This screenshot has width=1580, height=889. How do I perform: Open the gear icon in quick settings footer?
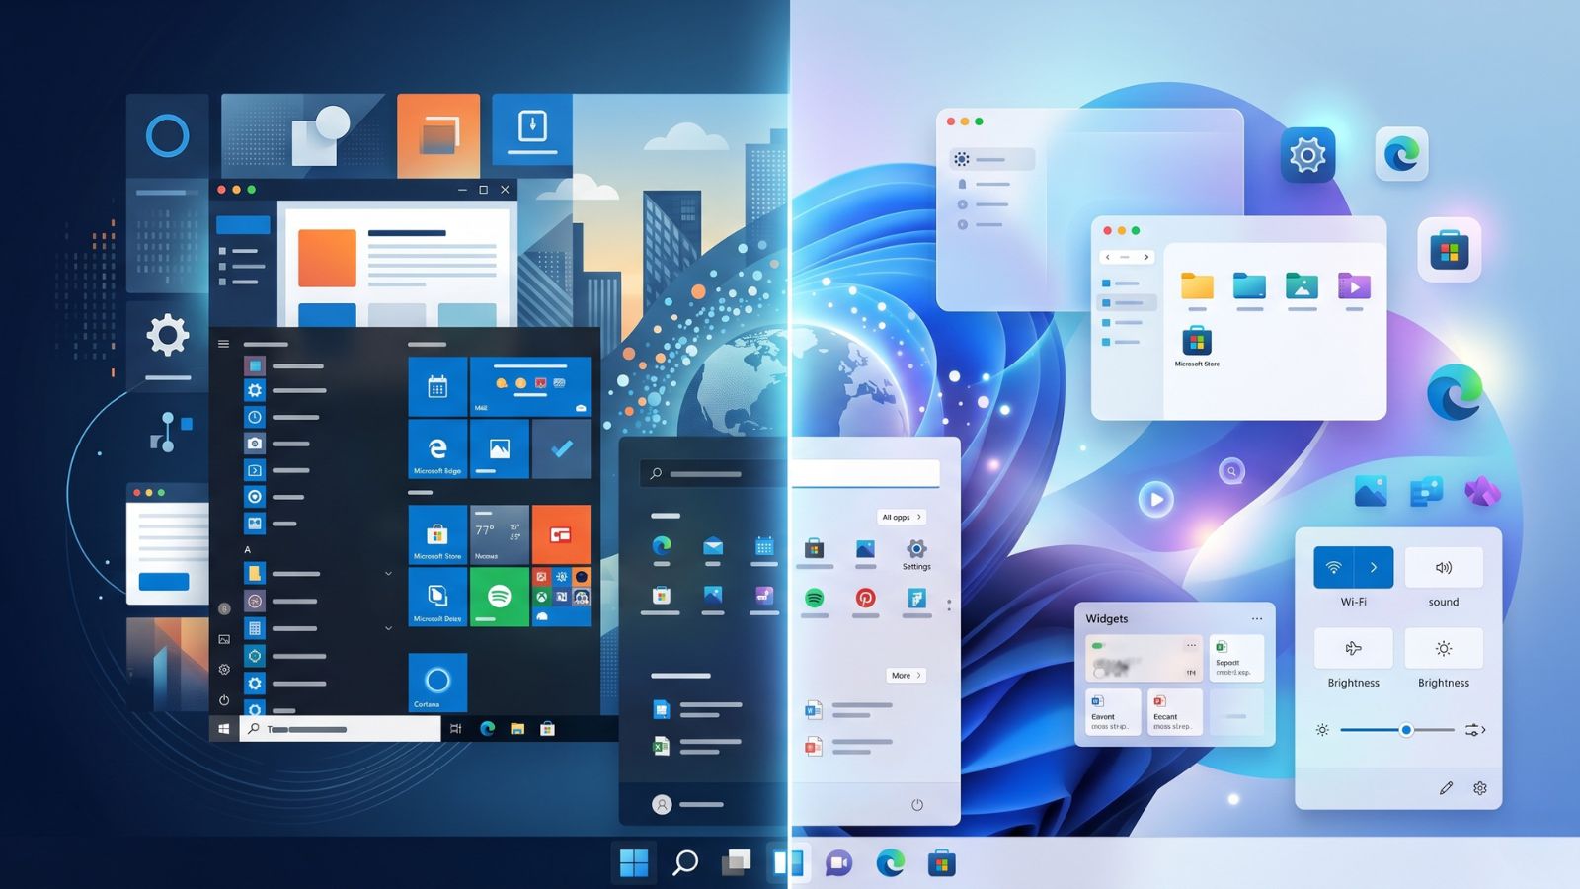click(1479, 788)
